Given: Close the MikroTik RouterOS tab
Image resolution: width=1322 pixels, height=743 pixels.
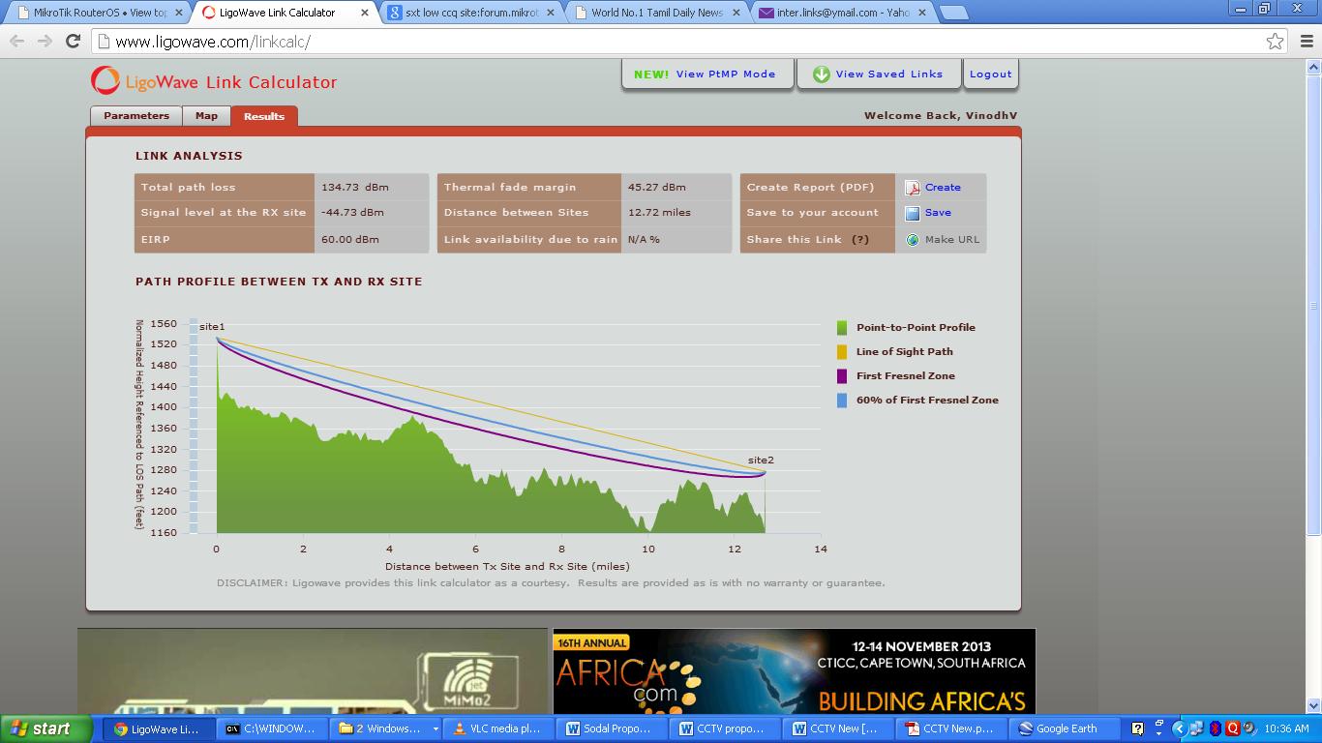Looking at the screenshot, I should coord(178,13).
